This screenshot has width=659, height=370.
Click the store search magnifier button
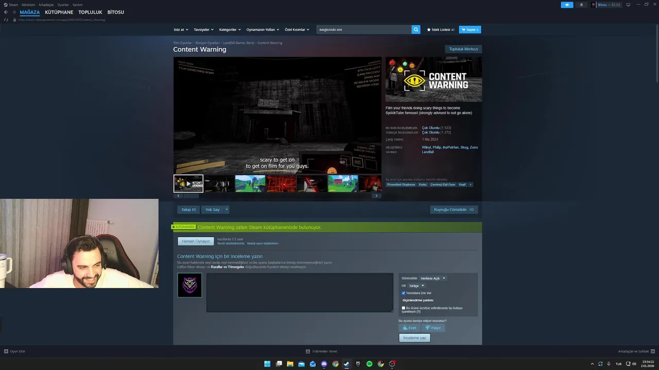pos(416,30)
